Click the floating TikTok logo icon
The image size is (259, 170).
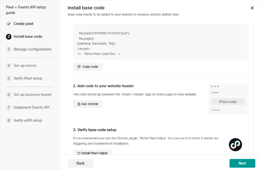(x=235, y=145)
